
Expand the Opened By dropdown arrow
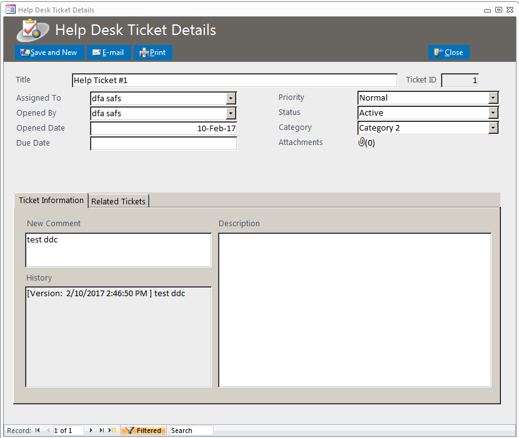click(x=231, y=114)
